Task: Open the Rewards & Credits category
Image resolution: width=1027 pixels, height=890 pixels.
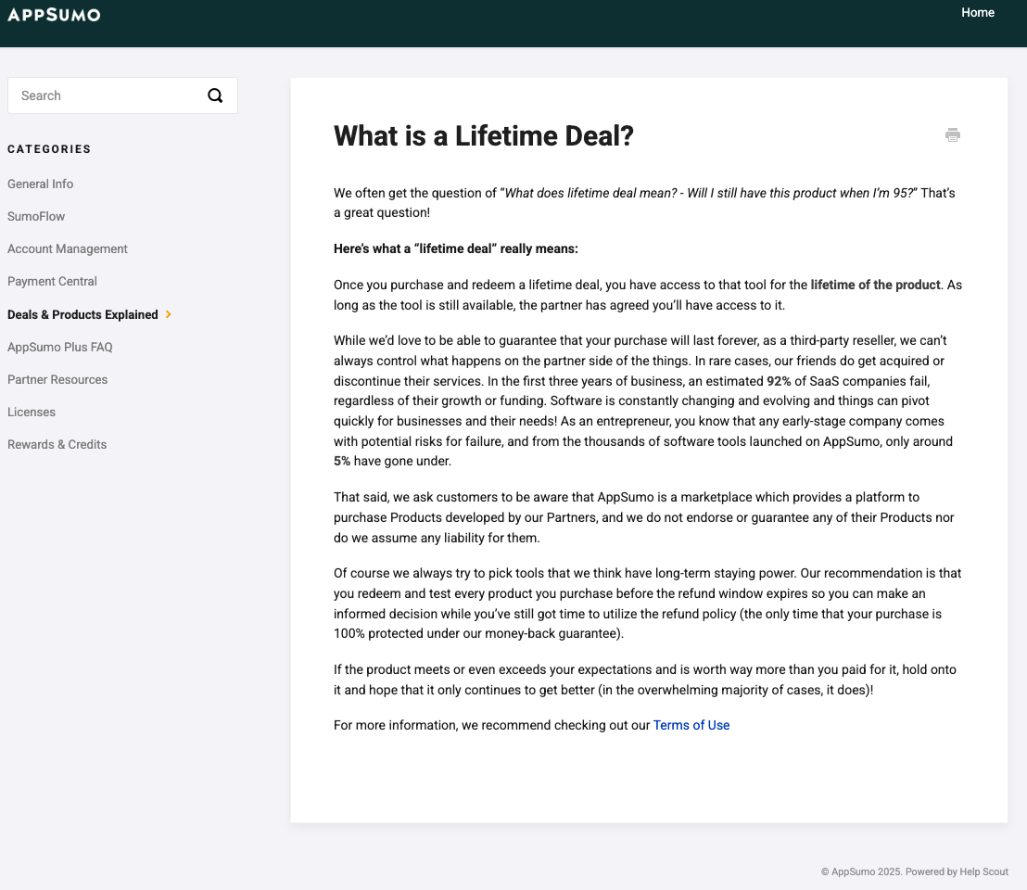Action: (x=57, y=444)
